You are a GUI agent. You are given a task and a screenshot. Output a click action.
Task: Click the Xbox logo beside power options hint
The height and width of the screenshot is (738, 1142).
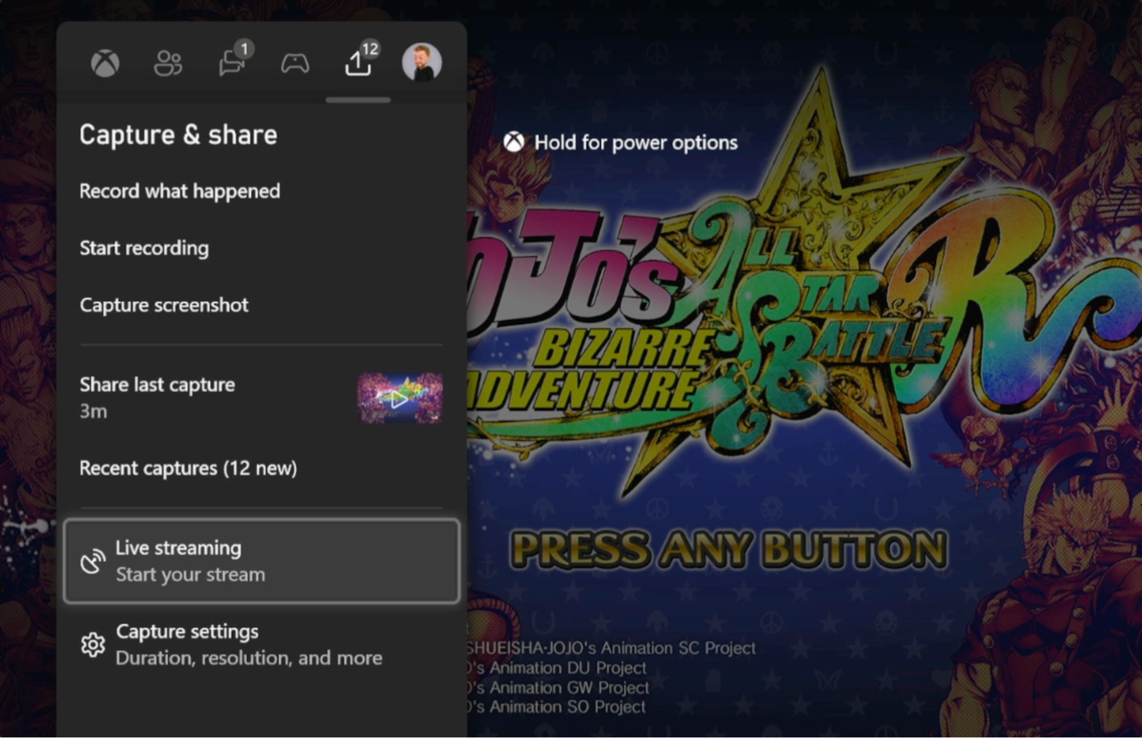coord(514,142)
